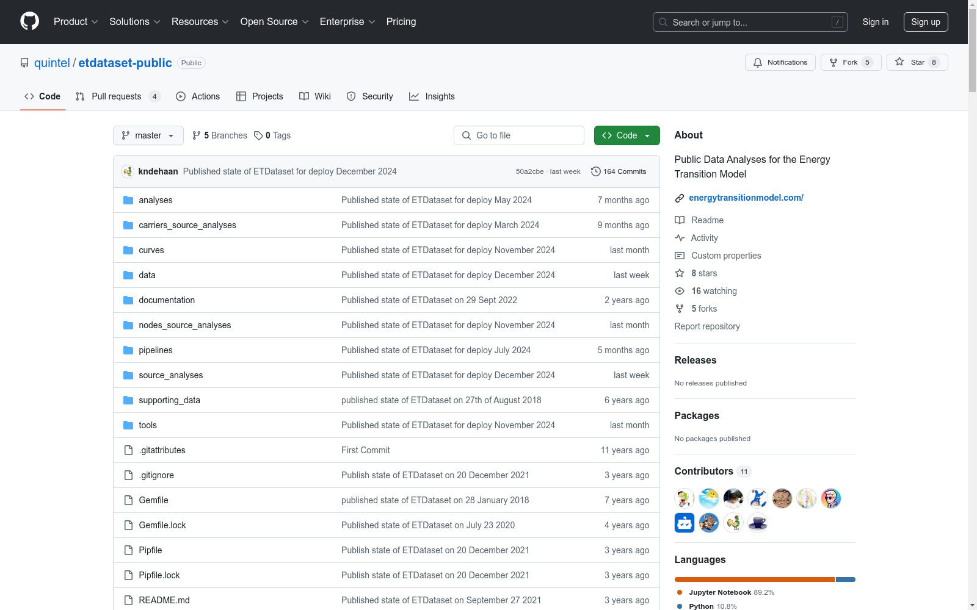Open the Product dropdown menu

(76, 21)
